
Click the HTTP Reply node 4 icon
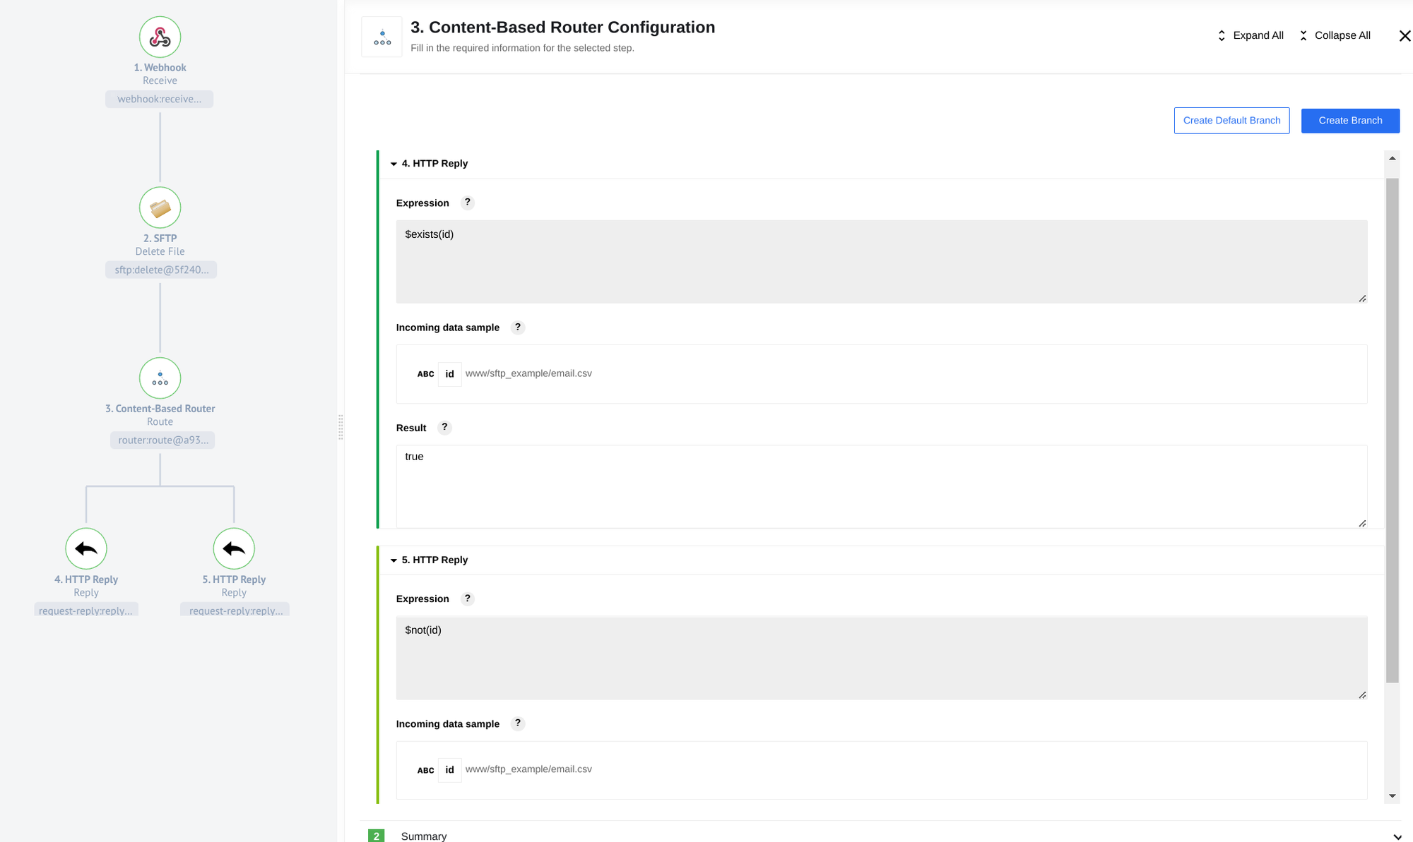pos(86,548)
